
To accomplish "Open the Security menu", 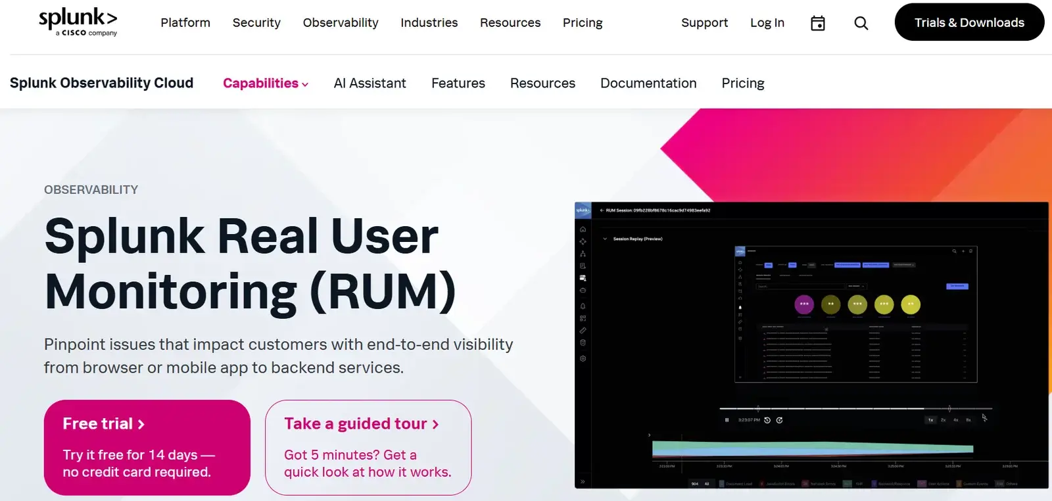I will [256, 23].
